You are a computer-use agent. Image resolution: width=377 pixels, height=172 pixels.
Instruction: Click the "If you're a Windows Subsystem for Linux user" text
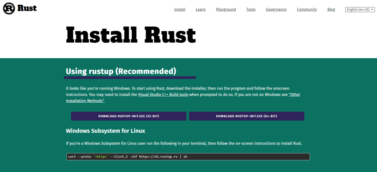click(x=184, y=143)
